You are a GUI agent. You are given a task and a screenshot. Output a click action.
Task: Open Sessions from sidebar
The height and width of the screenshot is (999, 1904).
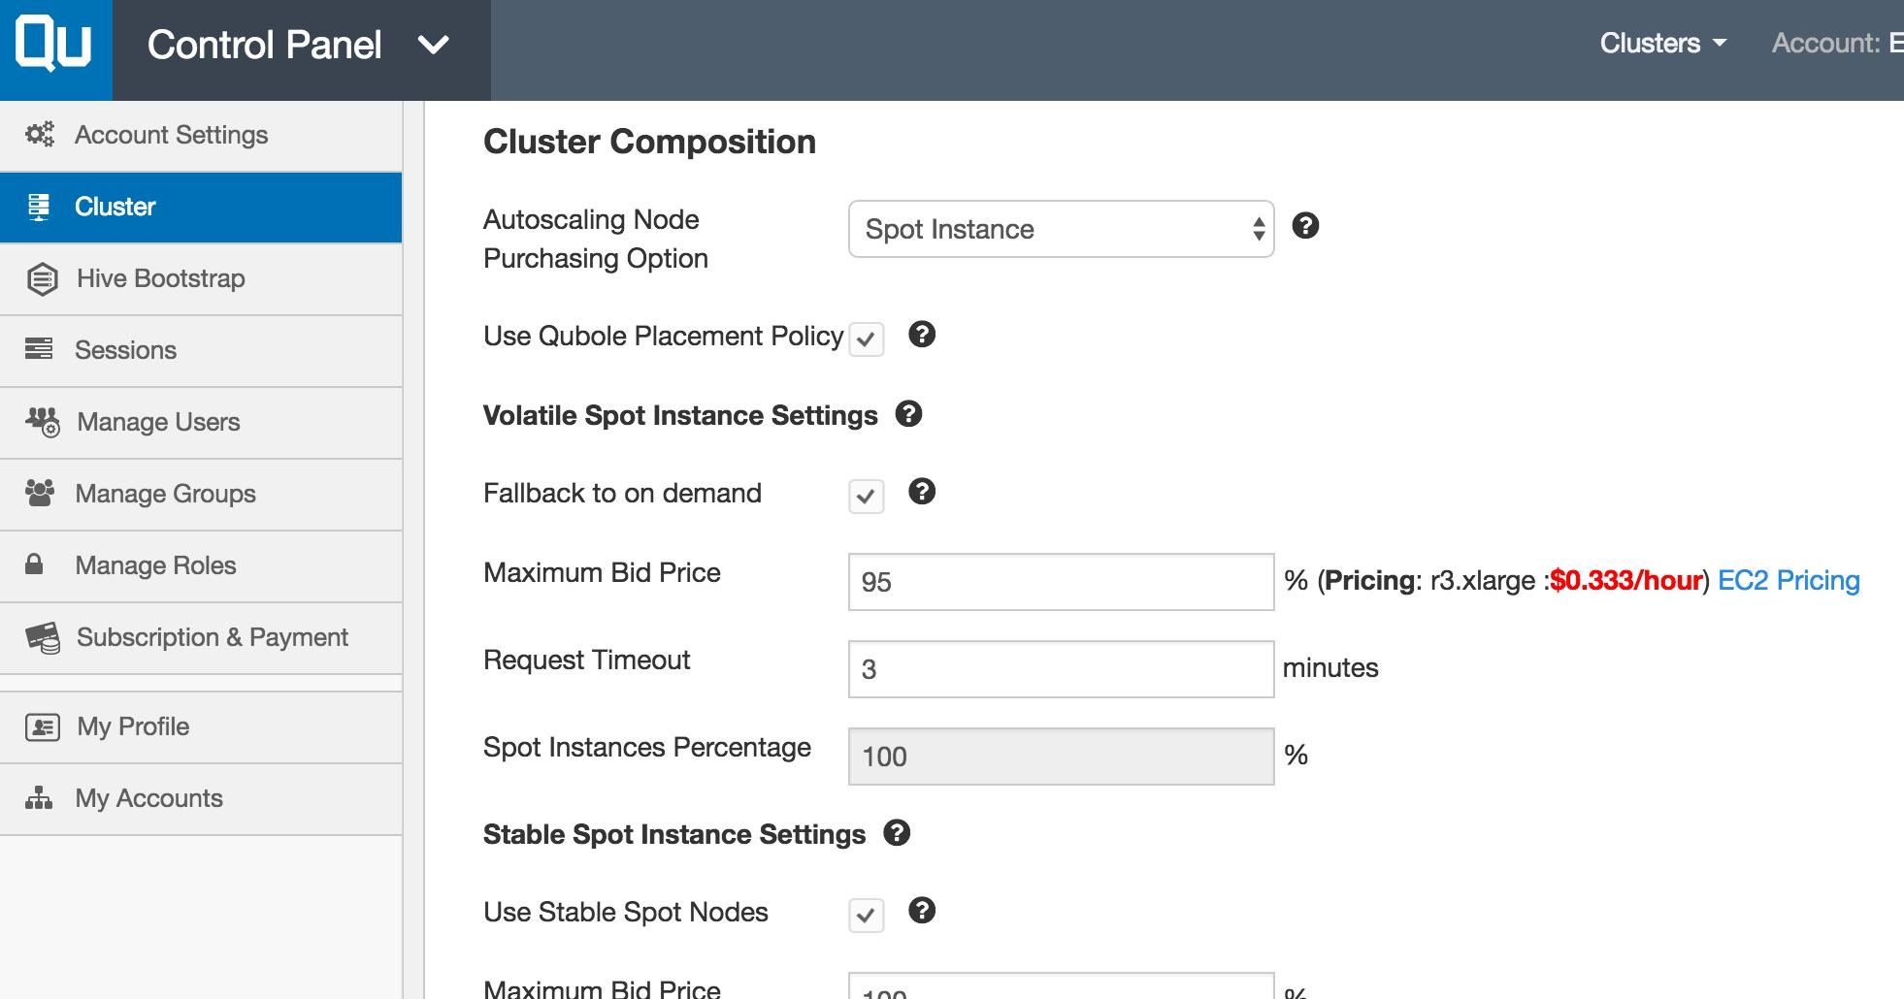pyautogui.click(x=201, y=350)
